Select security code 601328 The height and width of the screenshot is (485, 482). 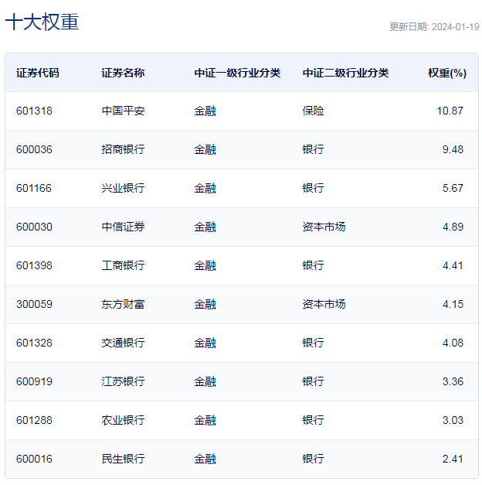[x=34, y=343]
